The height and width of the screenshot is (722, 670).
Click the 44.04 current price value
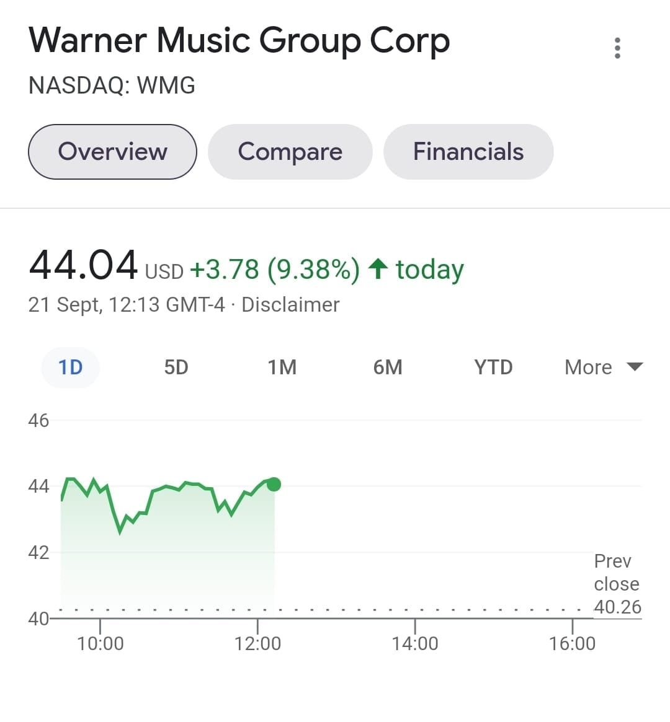[x=83, y=265]
